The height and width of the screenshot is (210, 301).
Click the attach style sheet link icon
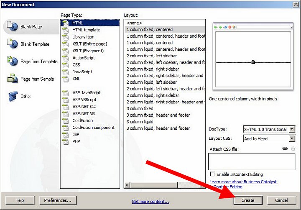click(285, 148)
